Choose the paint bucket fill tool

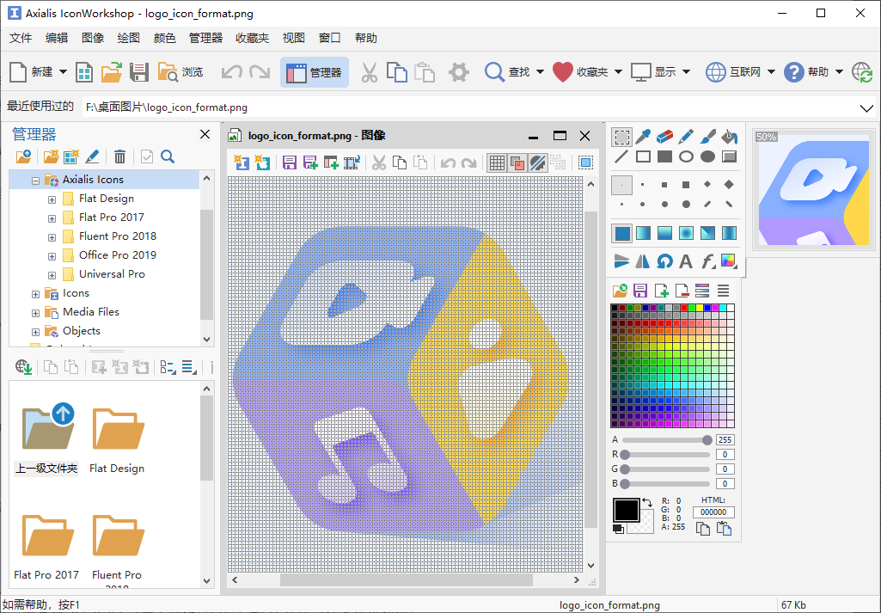[729, 137]
